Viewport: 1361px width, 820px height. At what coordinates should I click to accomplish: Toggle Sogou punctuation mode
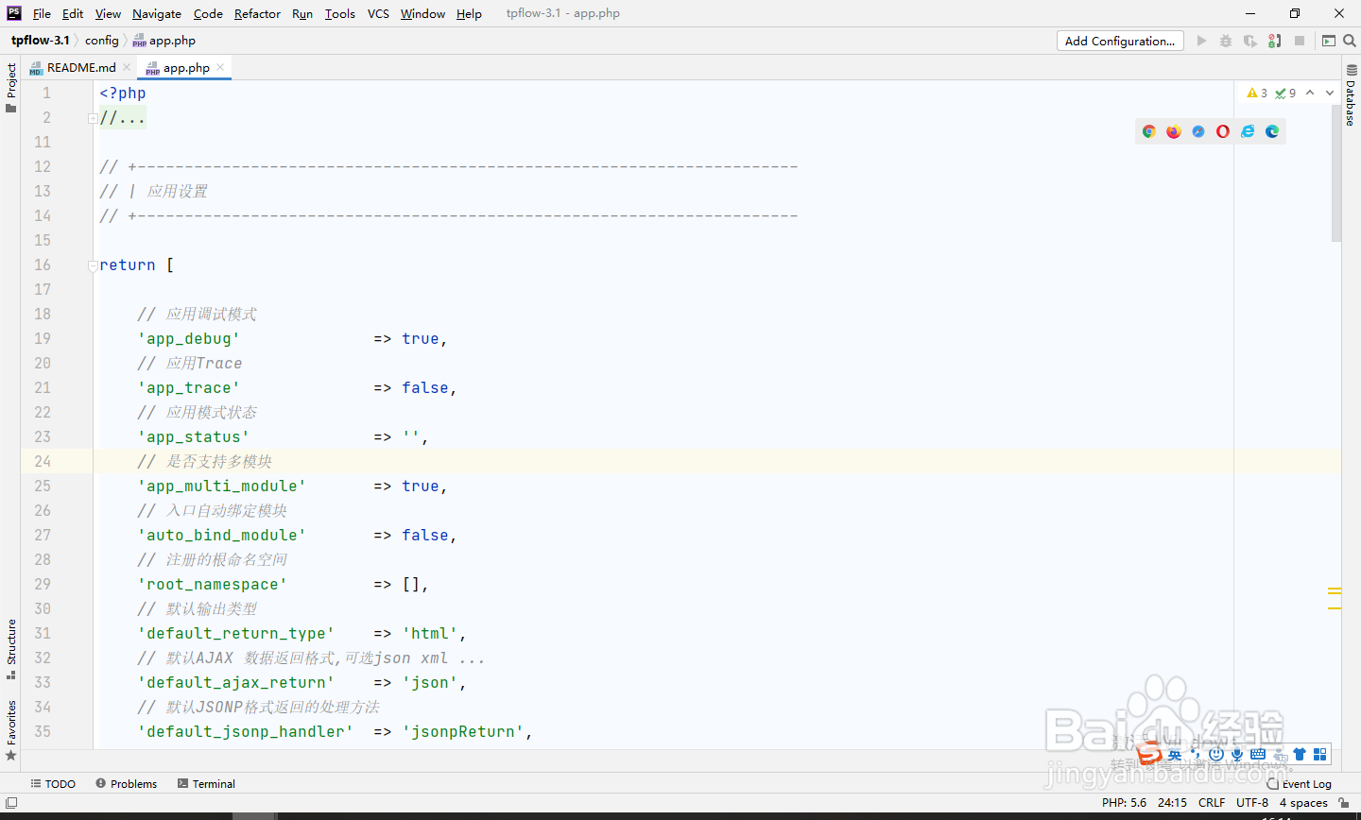[x=1197, y=754]
